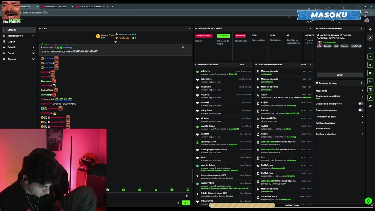375x211 pixels.
Task: Toggle Chat de solo-suscriptores switch
Action: (x=361, y=104)
